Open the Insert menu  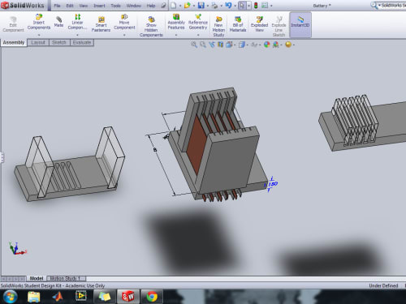(x=99, y=6)
